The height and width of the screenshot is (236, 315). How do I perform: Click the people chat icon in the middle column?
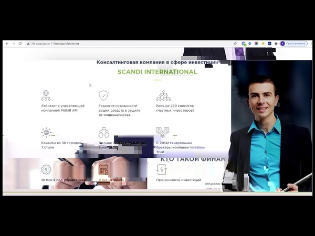pyautogui.click(x=104, y=133)
